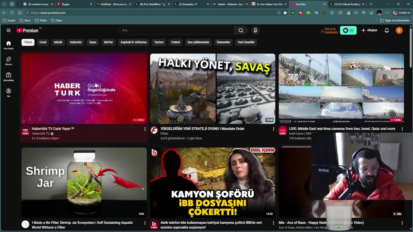Viewport: 413px width, 232px height.
Task: Open the Yayın bookmarks folder
Action: [57, 20]
